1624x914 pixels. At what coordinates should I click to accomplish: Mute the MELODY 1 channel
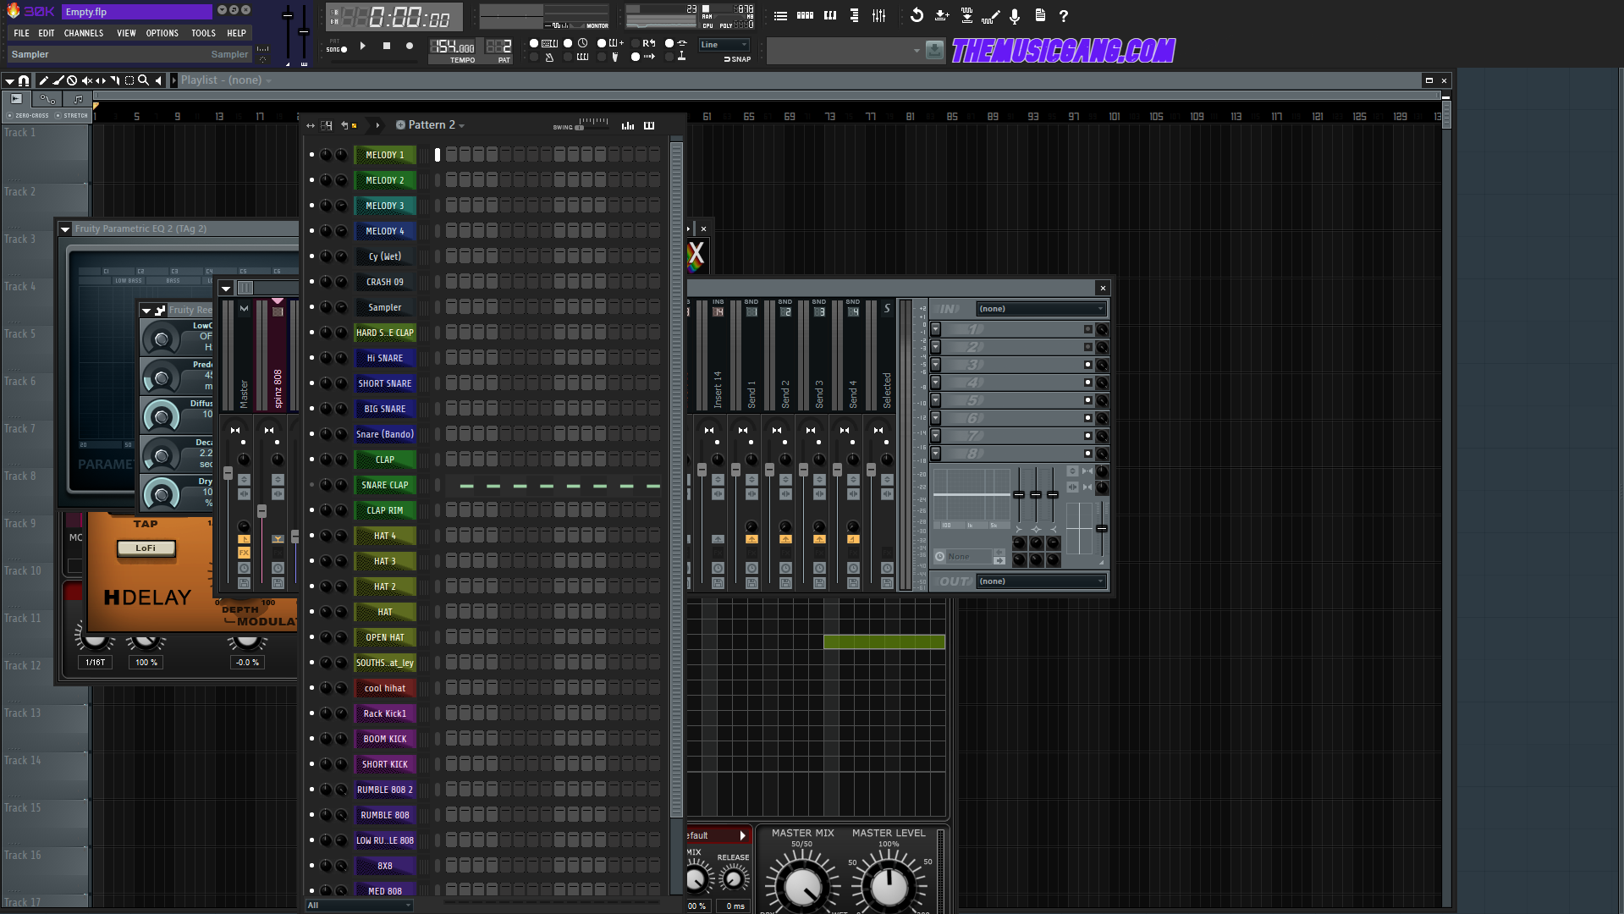[x=311, y=155]
